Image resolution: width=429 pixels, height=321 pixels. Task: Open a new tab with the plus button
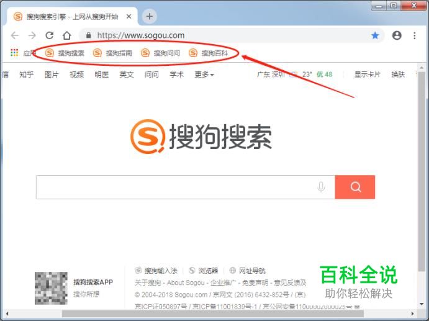coord(150,16)
